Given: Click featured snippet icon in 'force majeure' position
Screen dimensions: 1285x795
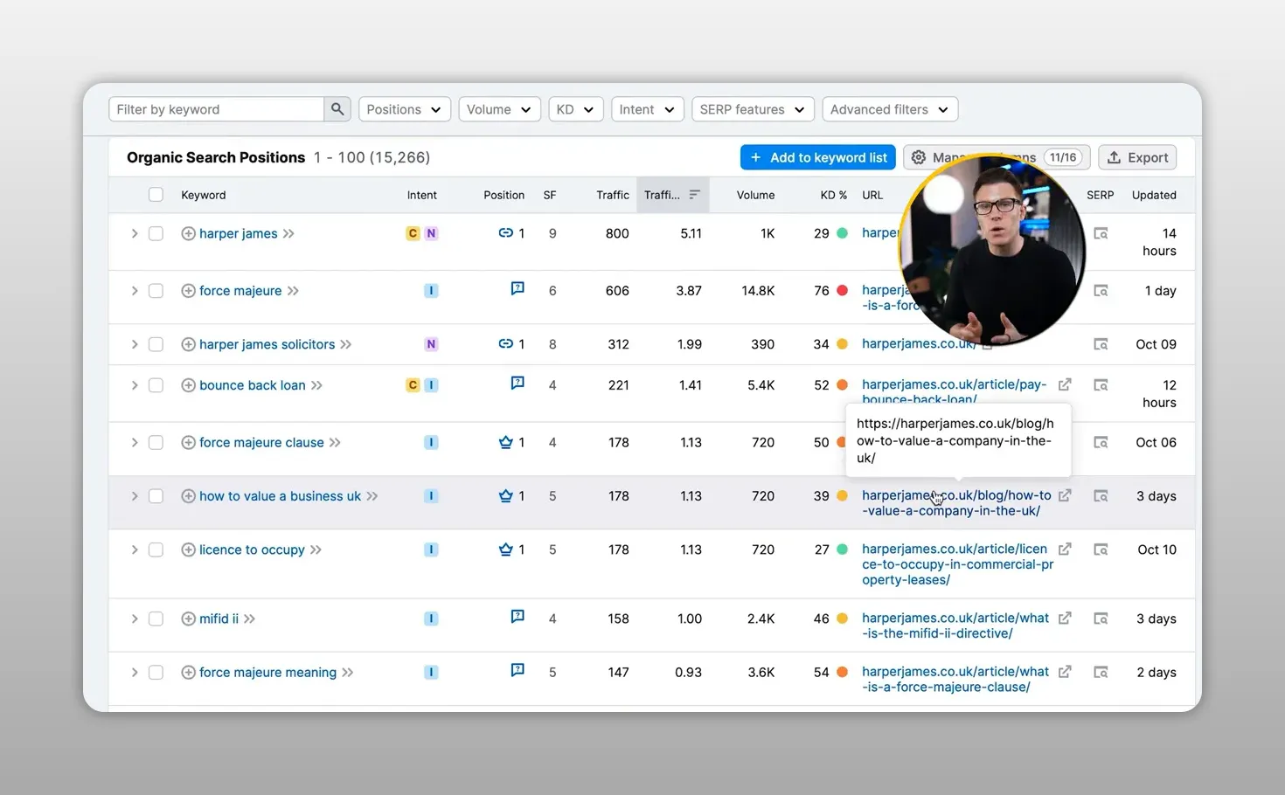Looking at the screenshot, I should pyautogui.click(x=517, y=288).
